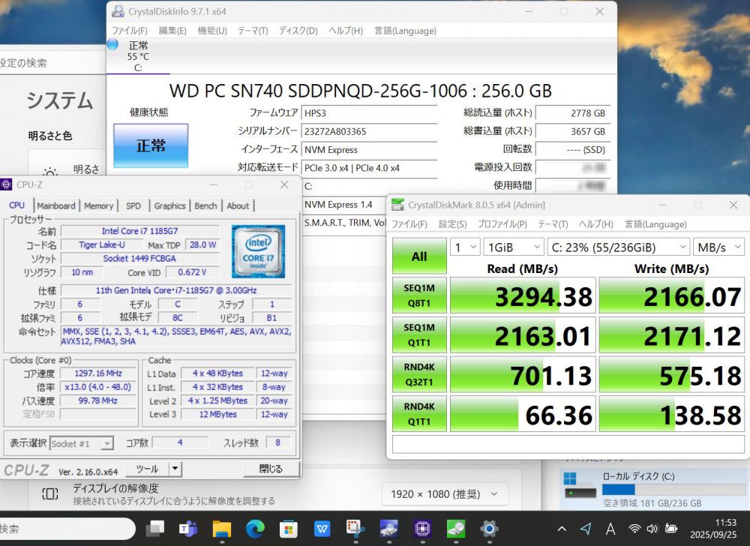Screen dimensions: 750x546
Task: Click the firmware field showing HPS3
Action: [x=369, y=112]
